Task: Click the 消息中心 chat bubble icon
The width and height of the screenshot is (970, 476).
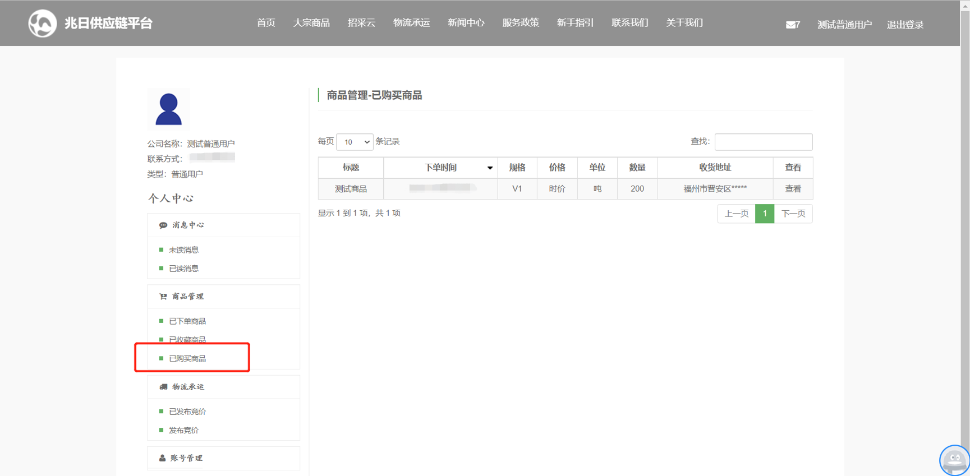Action: tap(163, 225)
